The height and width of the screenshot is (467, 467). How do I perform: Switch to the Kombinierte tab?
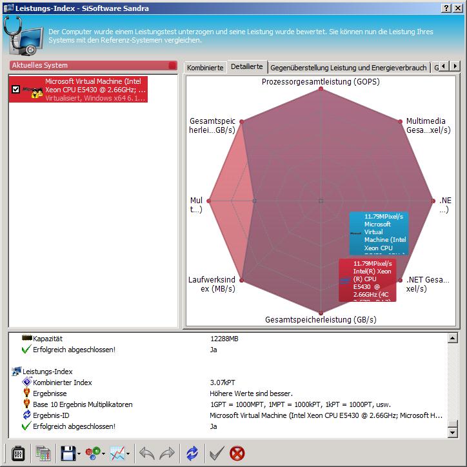[205, 67]
